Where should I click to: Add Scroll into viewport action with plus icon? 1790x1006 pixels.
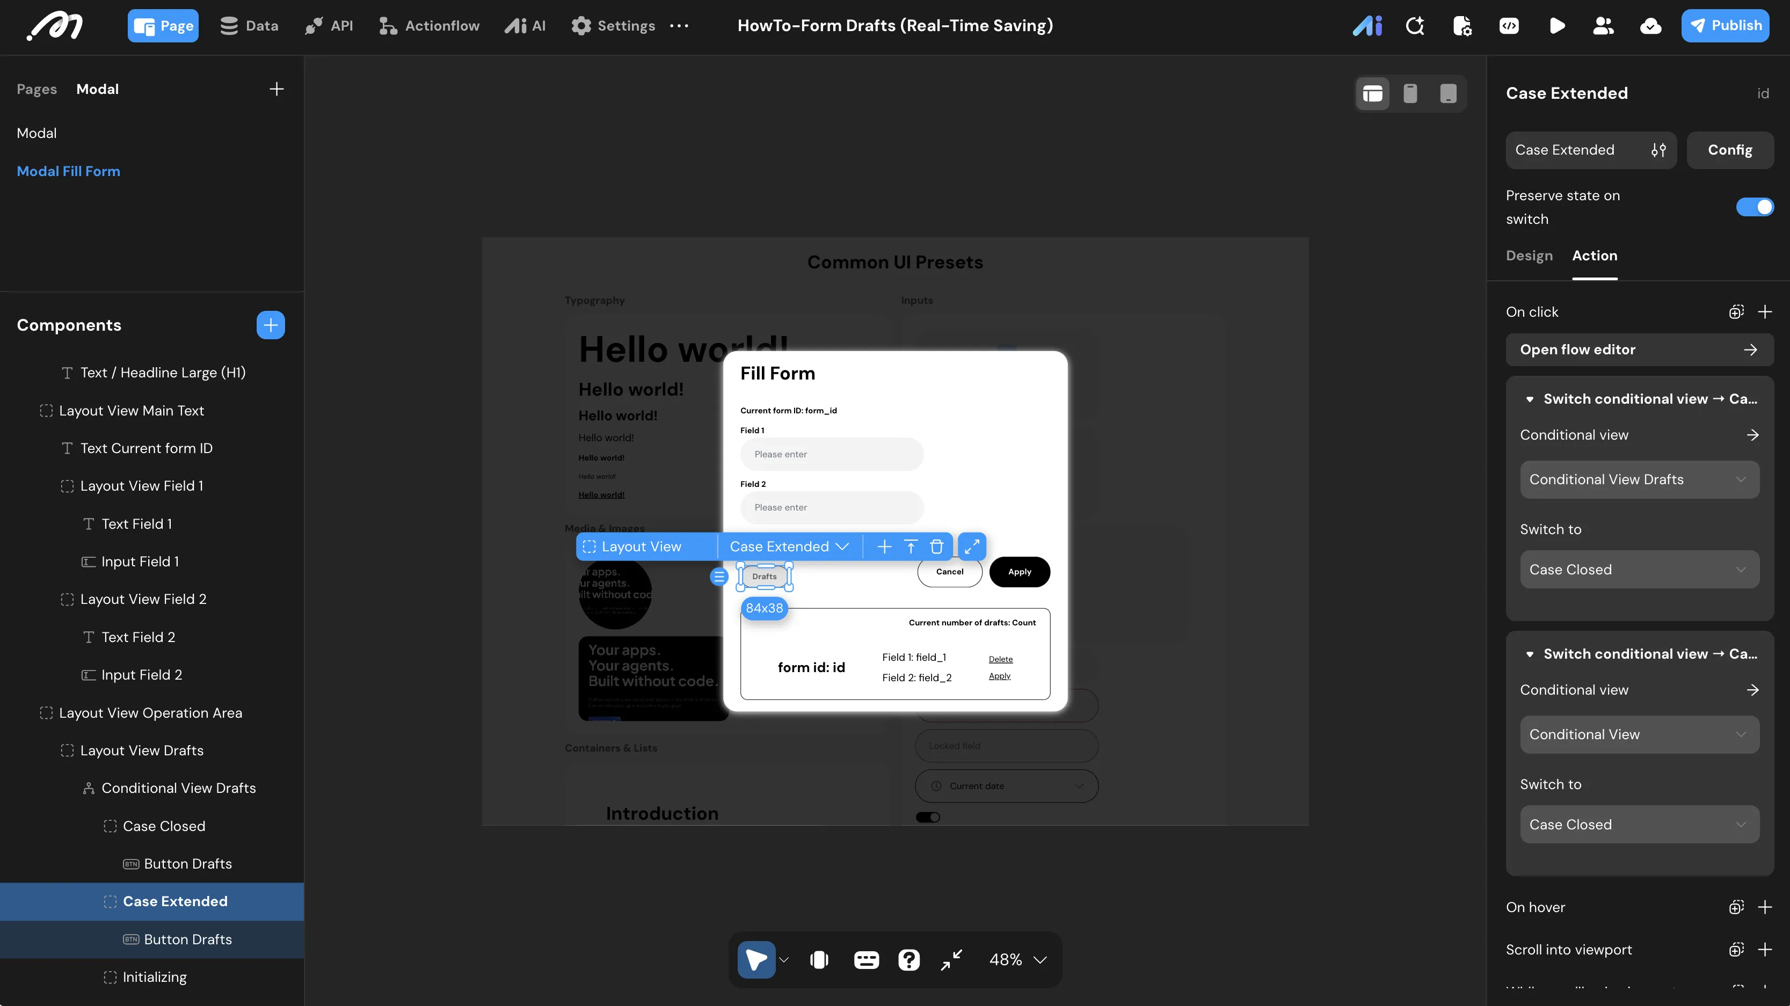[x=1764, y=949]
